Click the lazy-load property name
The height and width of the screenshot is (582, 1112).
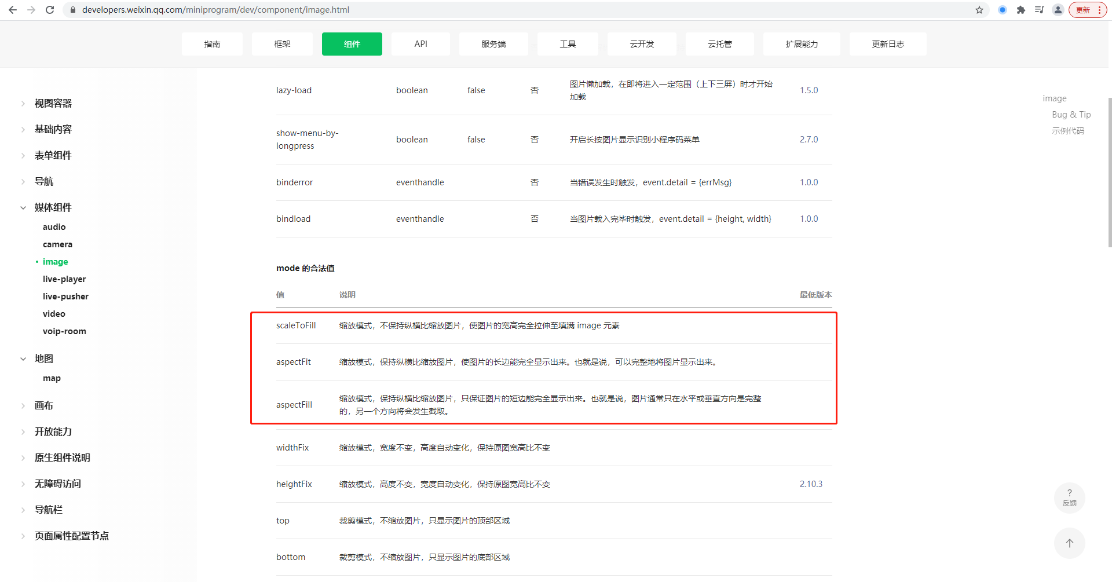[x=294, y=90]
